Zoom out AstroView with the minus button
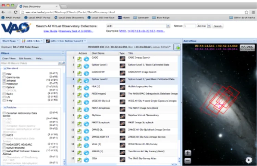 [x=188, y=161]
